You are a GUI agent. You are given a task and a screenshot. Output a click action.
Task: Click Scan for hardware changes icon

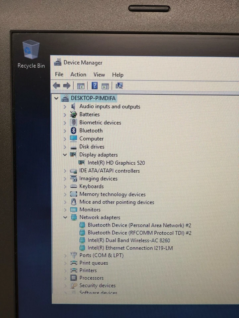click(x=119, y=85)
